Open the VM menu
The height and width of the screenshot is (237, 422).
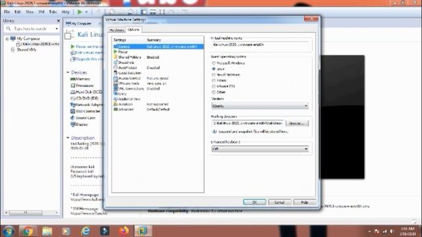[42, 12]
